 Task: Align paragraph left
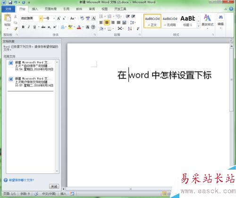point(101,23)
